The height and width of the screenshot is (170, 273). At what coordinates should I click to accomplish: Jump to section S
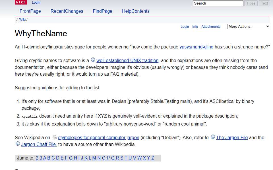pyautogui.click(x=122, y=158)
